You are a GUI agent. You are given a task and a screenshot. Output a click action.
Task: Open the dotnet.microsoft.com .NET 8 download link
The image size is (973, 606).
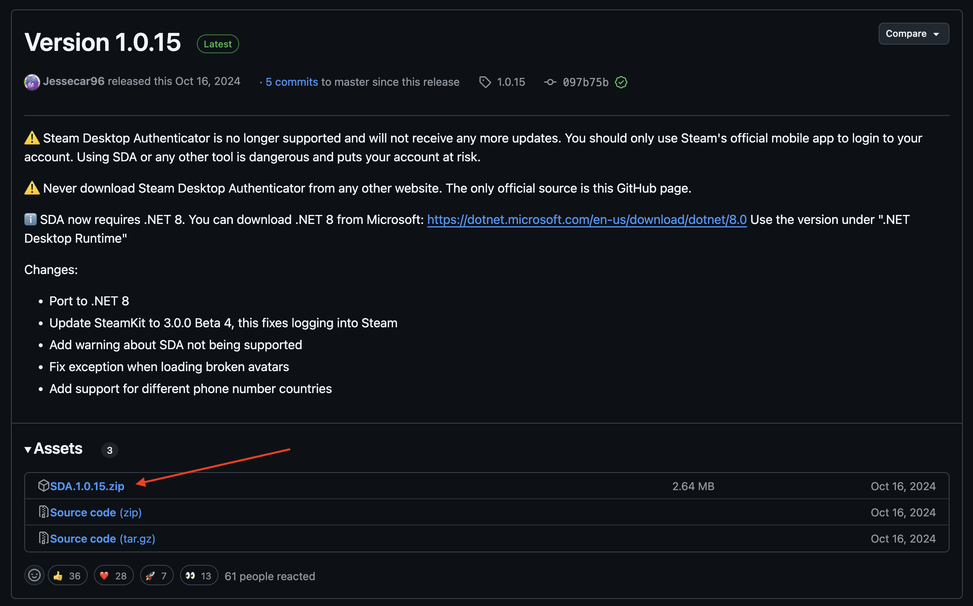click(587, 220)
